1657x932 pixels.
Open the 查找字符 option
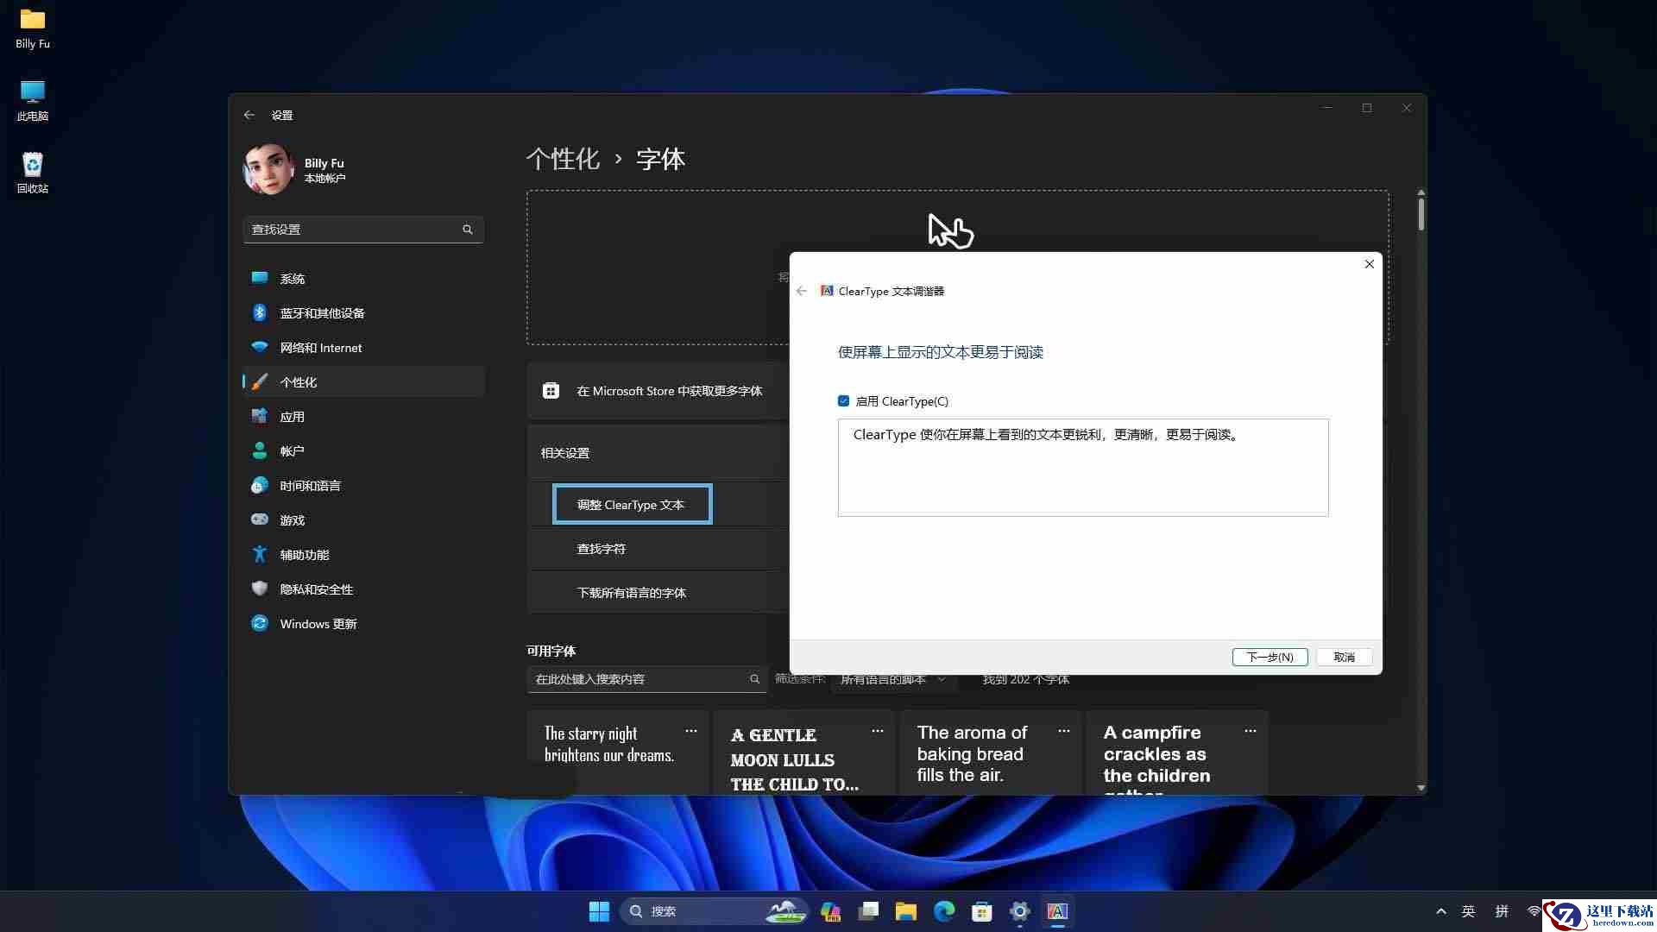(x=601, y=549)
